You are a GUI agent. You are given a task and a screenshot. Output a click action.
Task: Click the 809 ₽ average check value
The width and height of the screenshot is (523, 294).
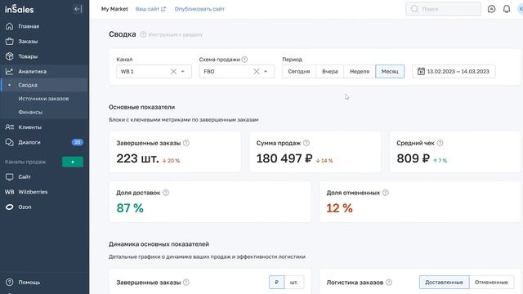413,158
